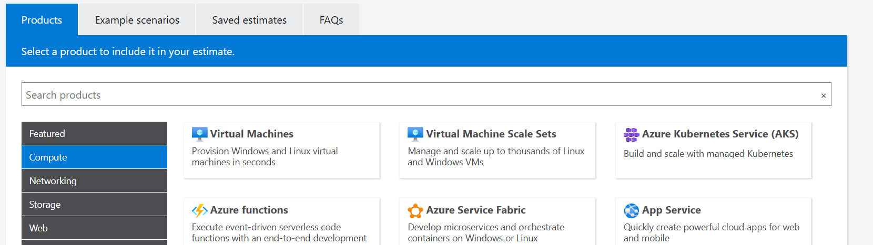Screen dimensions: 873x245
Task: Click the Azure functions lightning bolt icon
Action: coord(199,210)
